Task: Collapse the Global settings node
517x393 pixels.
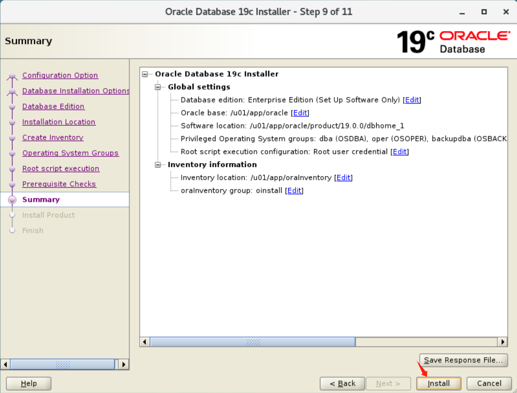Action: [x=158, y=87]
